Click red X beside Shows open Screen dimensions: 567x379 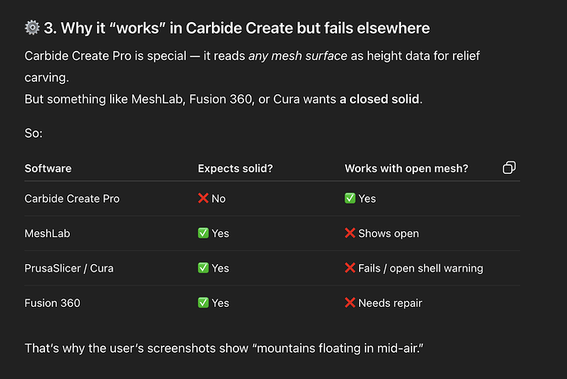350,234
